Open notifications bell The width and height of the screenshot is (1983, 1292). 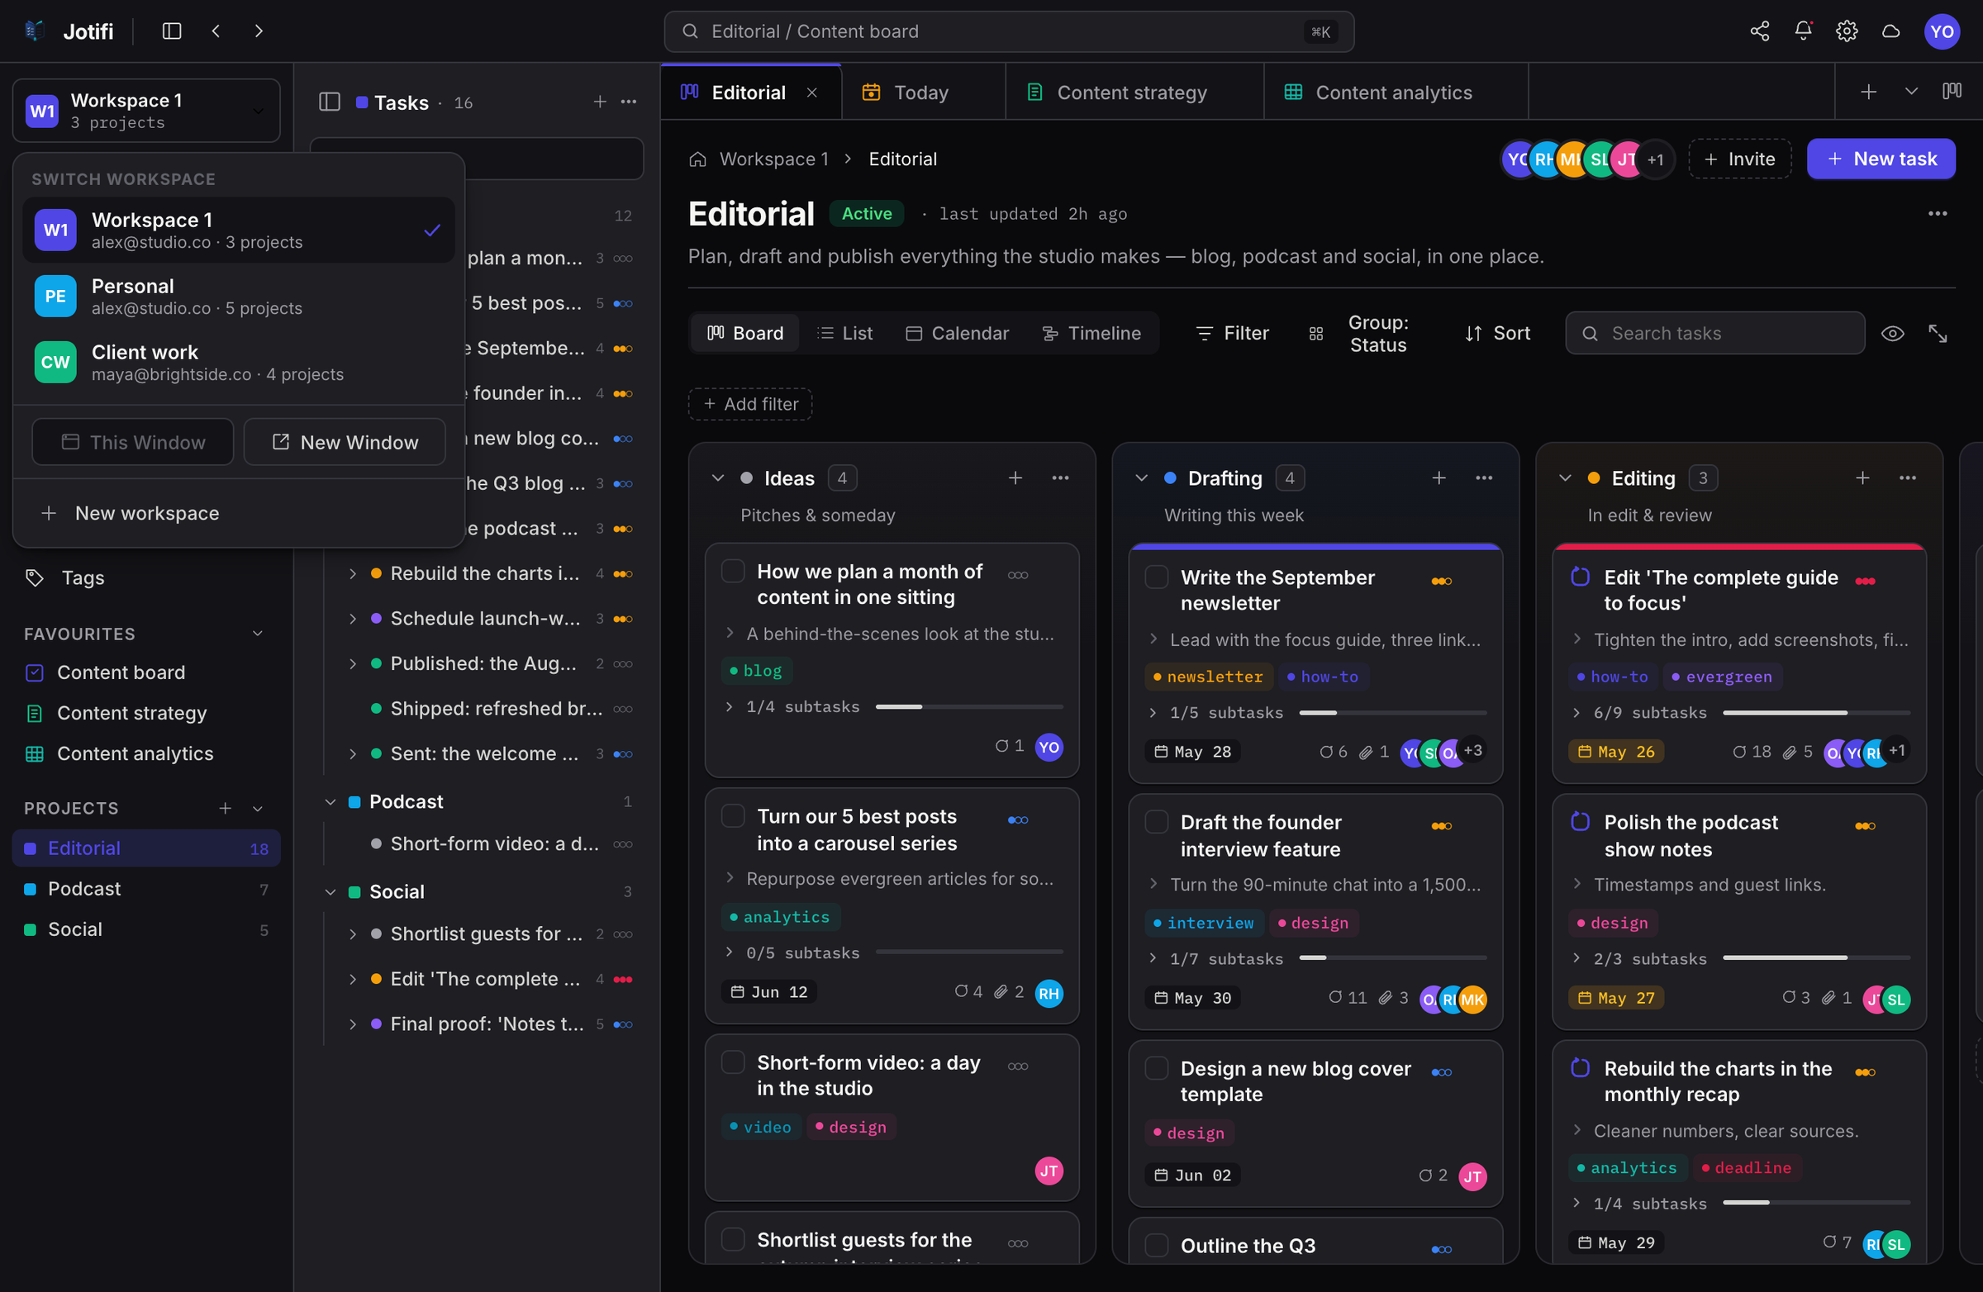1803,31
